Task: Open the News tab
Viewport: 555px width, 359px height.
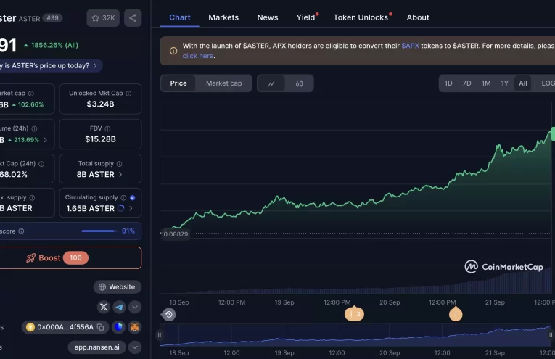Action: click(x=268, y=17)
